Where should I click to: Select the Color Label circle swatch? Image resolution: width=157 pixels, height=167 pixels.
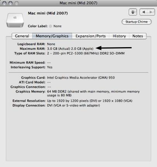[x=50, y=26]
